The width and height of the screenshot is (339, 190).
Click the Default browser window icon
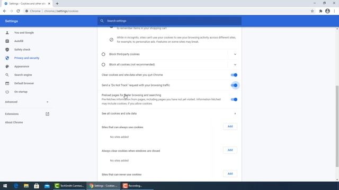click(x=7, y=83)
